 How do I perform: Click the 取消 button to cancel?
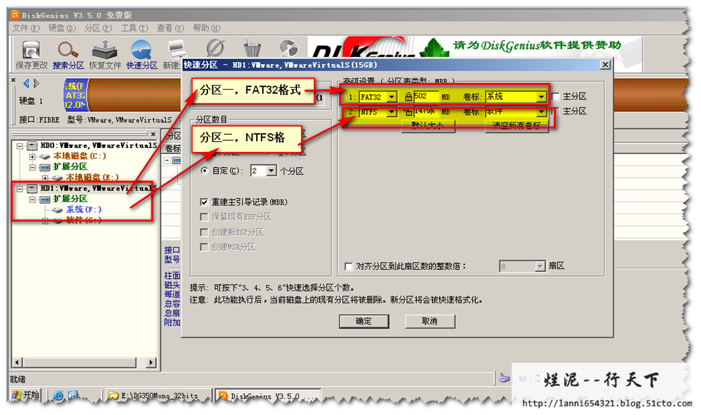429,321
